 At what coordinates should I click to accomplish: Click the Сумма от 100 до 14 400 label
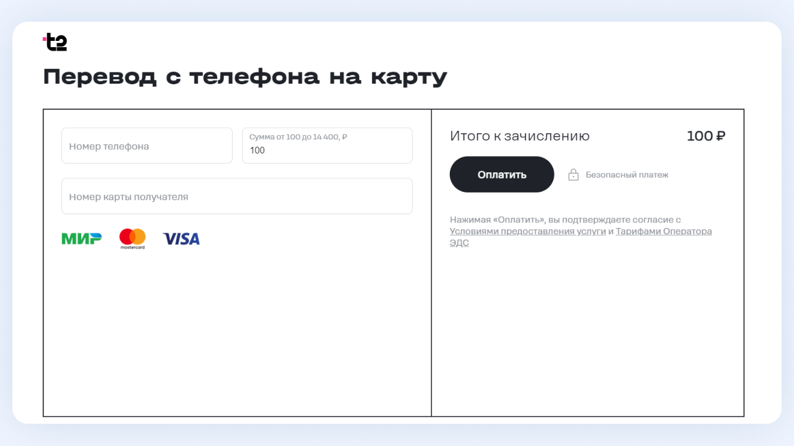(x=298, y=137)
